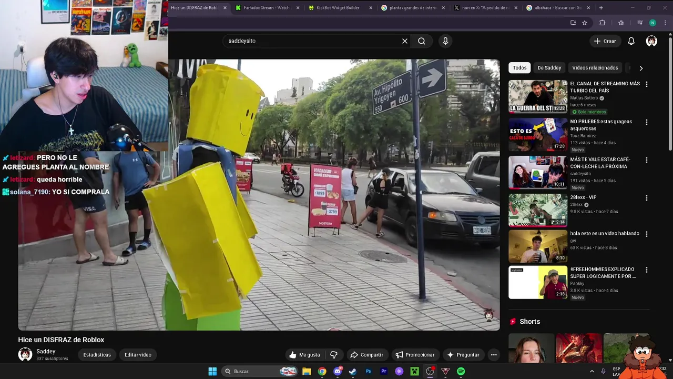The height and width of the screenshot is (379, 673).
Task: Bookmark this page with star icon
Action: pyautogui.click(x=585, y=23)
